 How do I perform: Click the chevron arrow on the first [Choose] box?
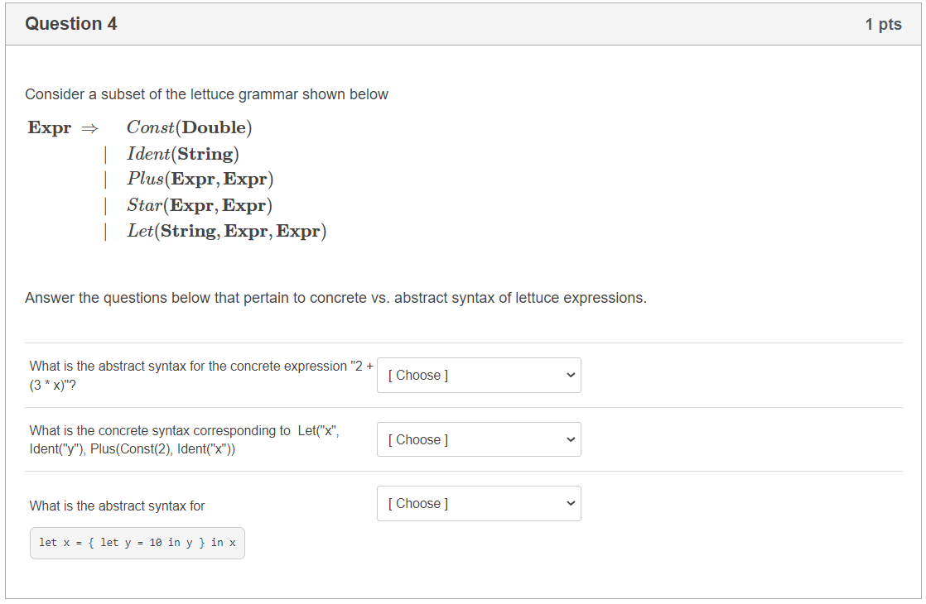570,376
